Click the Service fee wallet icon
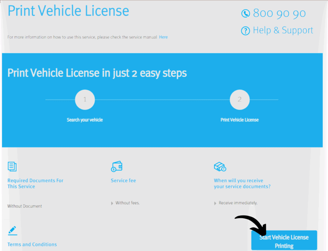 (x=117, y=166)
